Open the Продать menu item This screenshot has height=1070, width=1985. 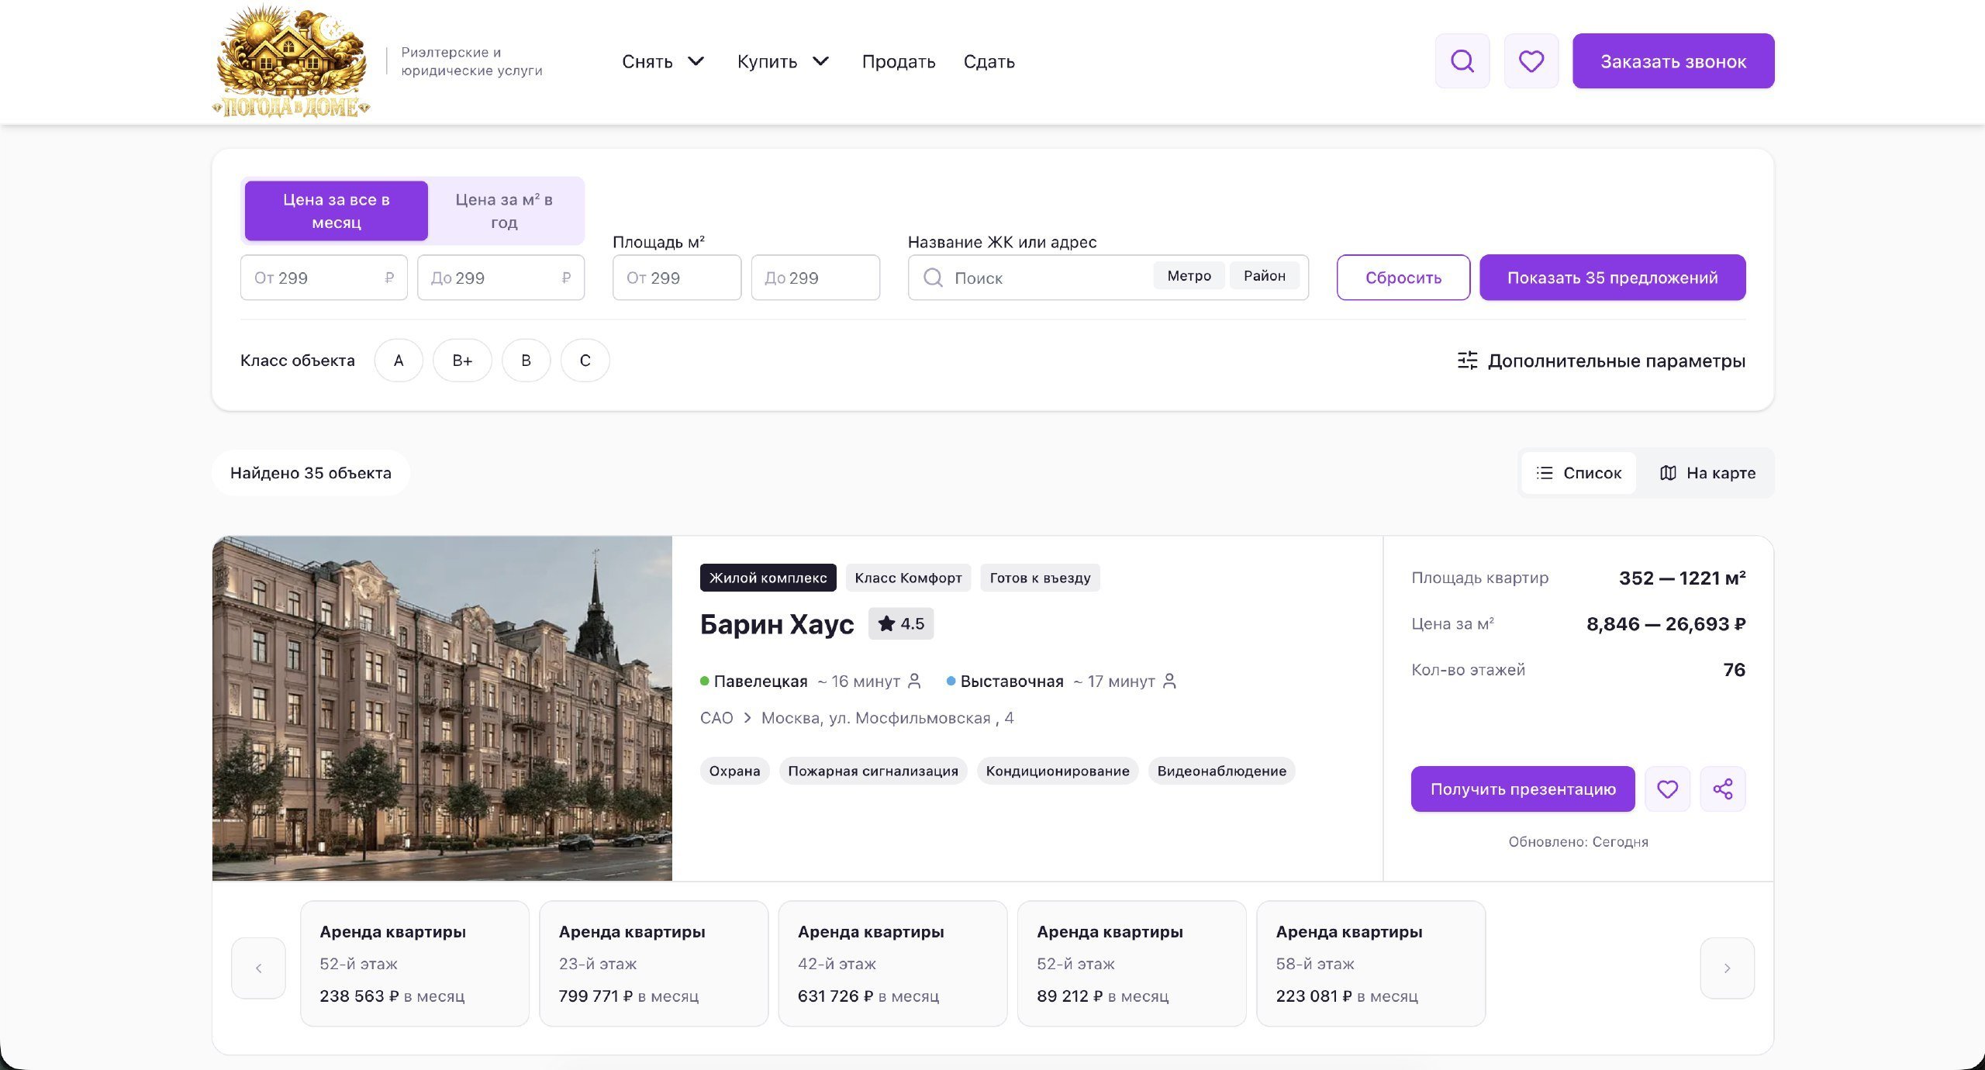pos(898,61)
